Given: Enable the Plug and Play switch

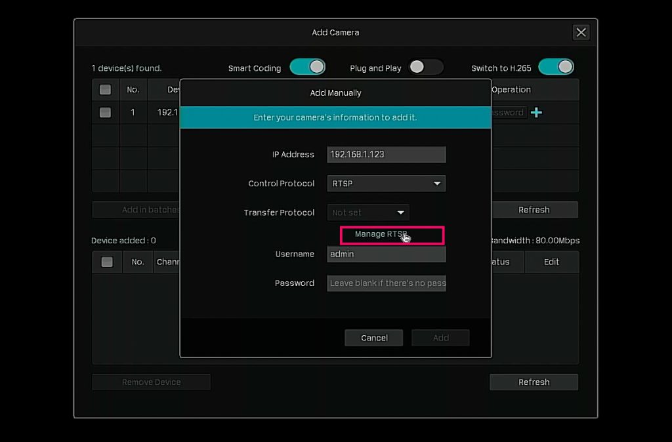Looking at the screenshot, I should pyautogui.click(x=425, y=67).
